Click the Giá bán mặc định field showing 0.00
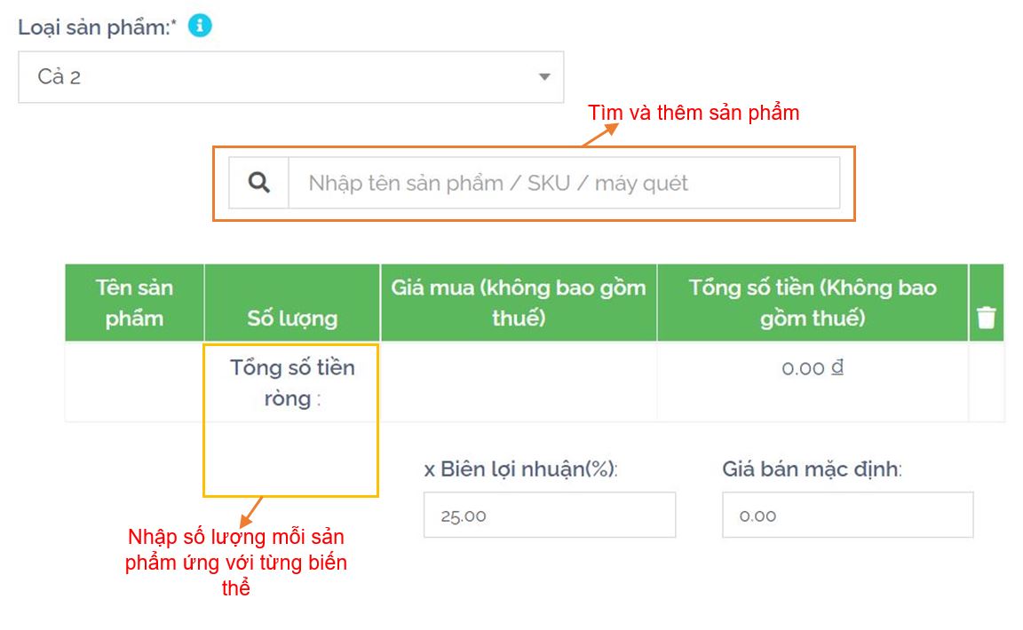 pyautogui.click(x=847, y=516)
